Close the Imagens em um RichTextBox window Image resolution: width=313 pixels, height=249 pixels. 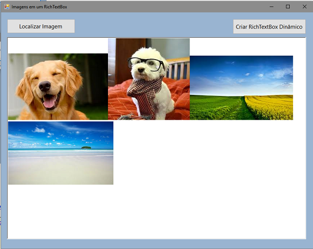[x=304, y=7]
